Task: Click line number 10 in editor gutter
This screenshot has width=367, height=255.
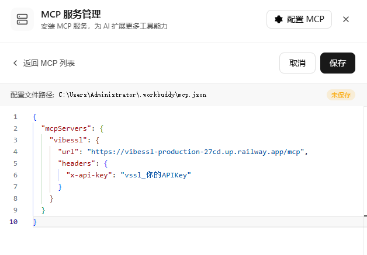Action: pyautogui.click(x=13, y=222)
